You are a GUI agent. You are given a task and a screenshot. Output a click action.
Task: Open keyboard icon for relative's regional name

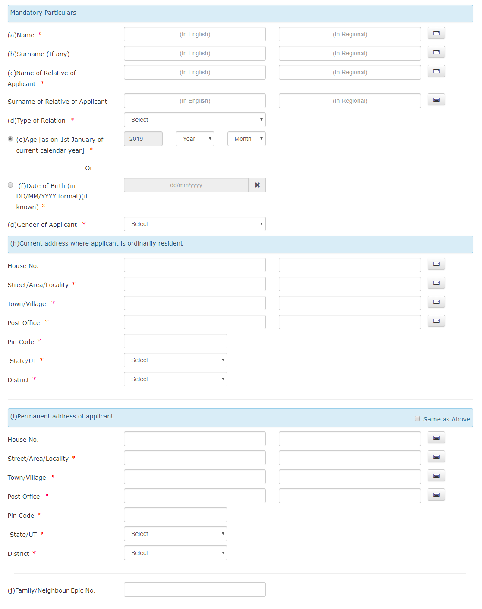point(436,71)
